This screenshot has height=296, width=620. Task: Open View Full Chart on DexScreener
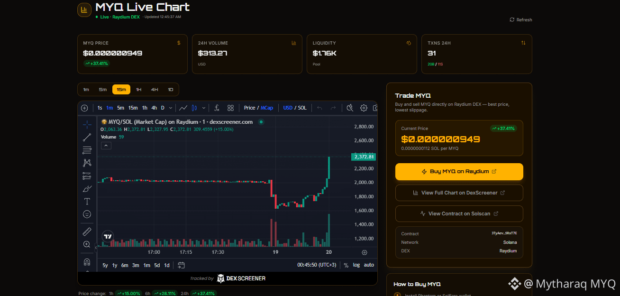(x=459, y=193)
